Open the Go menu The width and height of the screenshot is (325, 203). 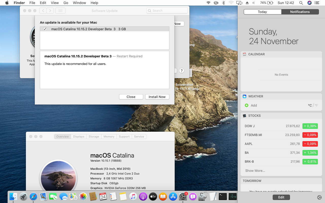(x=66, y=3)
